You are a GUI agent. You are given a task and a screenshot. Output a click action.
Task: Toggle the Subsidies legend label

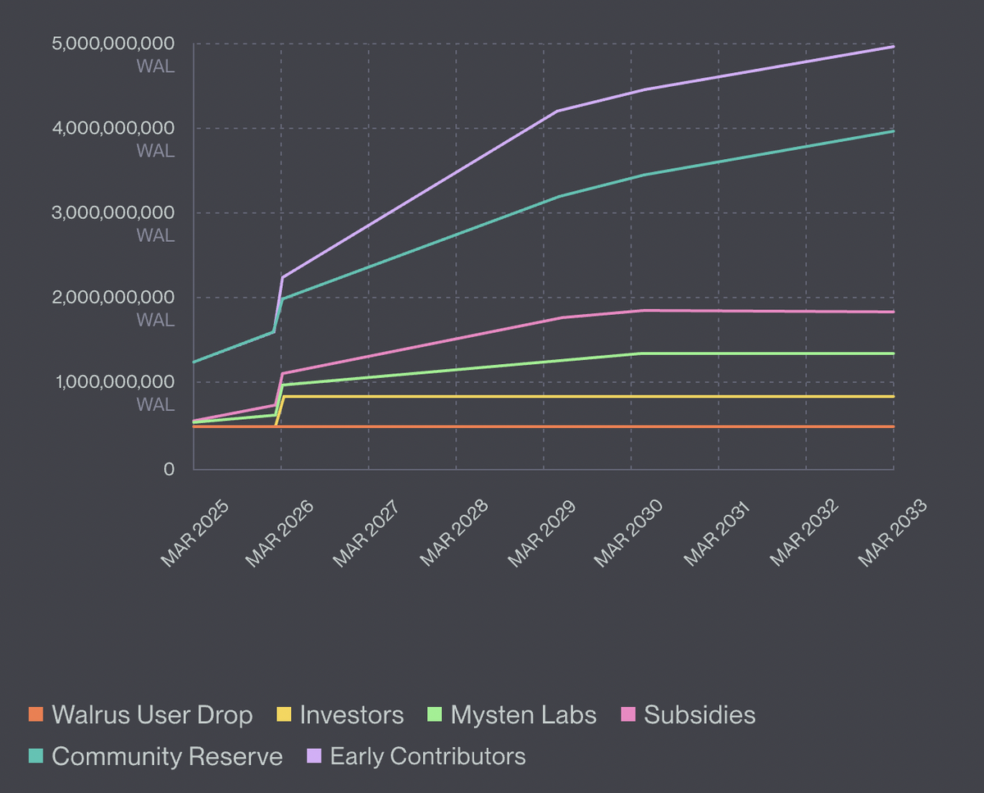click(x=699, y=714)
